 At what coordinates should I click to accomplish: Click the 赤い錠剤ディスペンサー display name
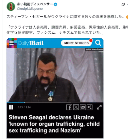coord(35,4)
